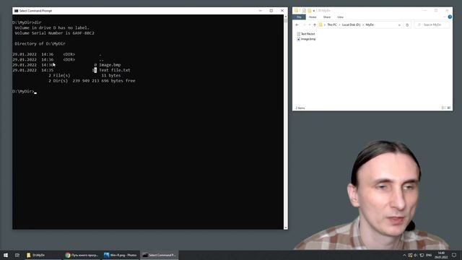Click the Command Prompt title bar icon

(16, 11)
